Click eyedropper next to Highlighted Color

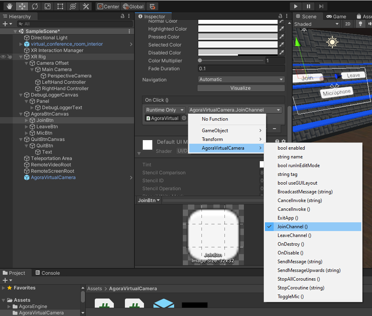[282, 29]
